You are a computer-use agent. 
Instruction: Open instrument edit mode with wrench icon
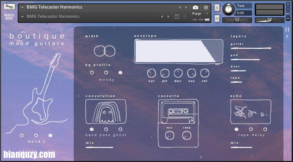(x=9, y=7)
